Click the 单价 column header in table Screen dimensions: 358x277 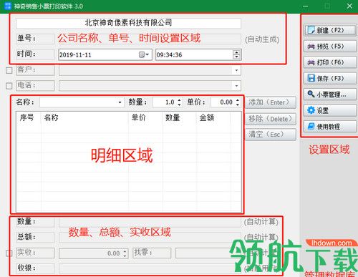coord(145,117)
